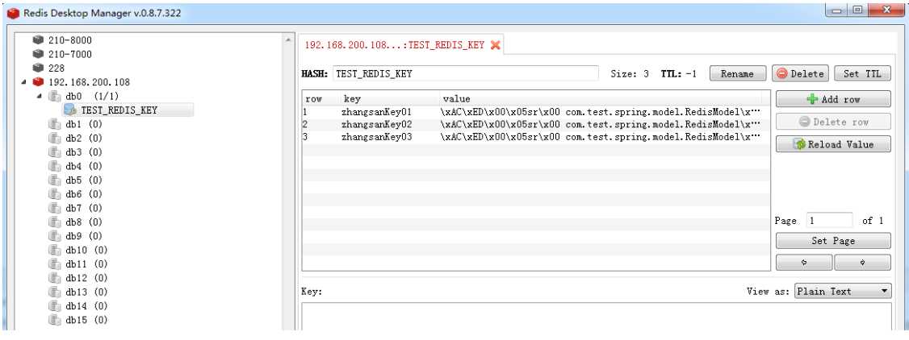Click the Add row button

pyautogui.click(x=833, y=99)
